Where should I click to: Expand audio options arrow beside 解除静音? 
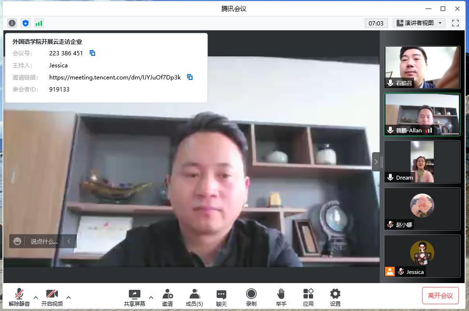click(x=36, y=297)
